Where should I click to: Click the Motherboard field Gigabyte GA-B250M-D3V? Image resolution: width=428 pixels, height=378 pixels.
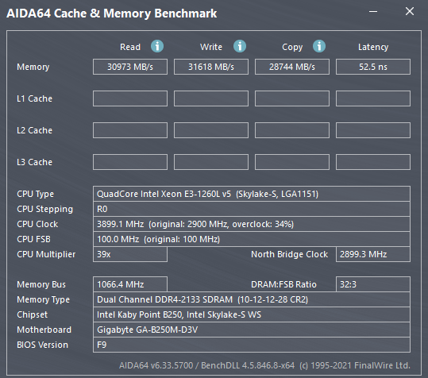[x=252, y=330]
